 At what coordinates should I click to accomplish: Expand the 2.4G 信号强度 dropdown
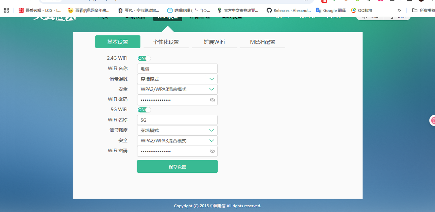coord(212,79)
